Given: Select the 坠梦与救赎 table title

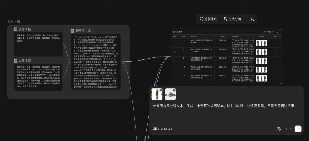Looking at the screenshot, I should point(177,31).
